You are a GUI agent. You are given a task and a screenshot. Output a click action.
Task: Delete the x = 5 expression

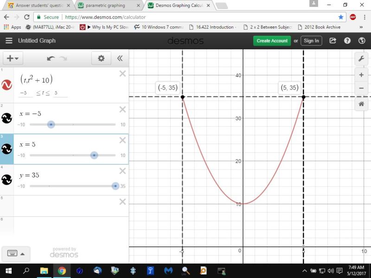click(x=122, y=140)
